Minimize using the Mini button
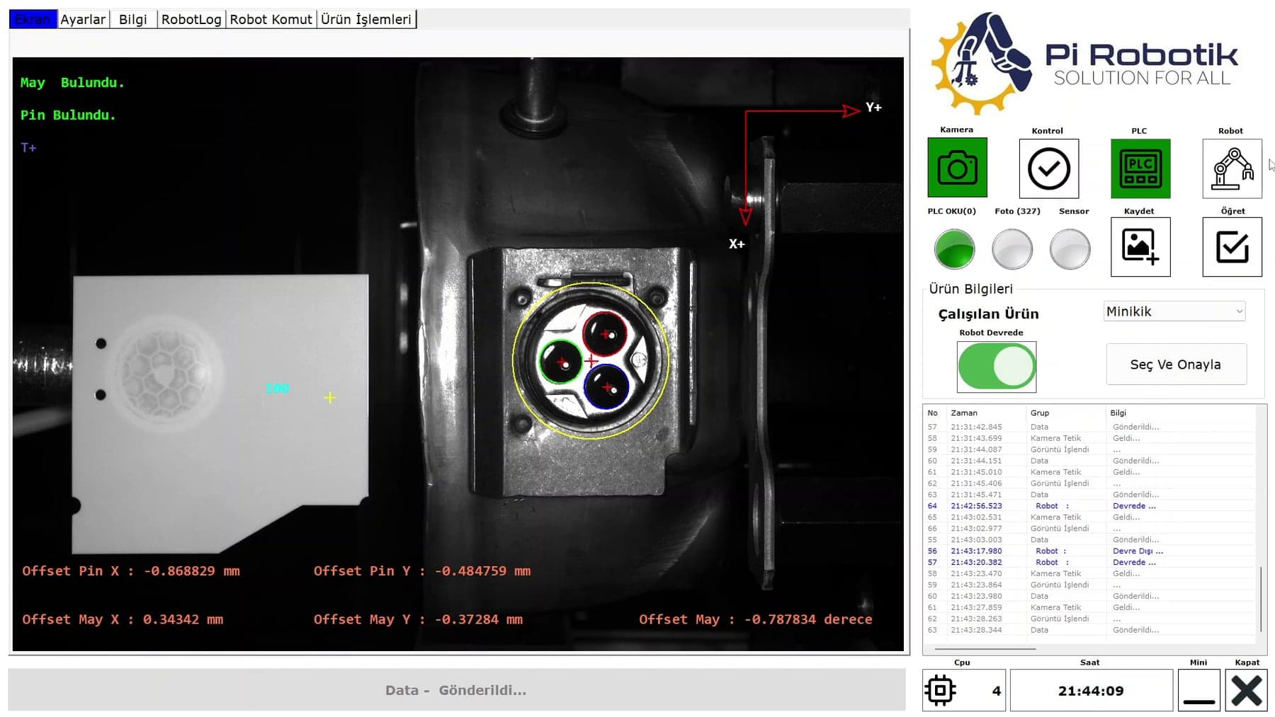 [1198, 690]
